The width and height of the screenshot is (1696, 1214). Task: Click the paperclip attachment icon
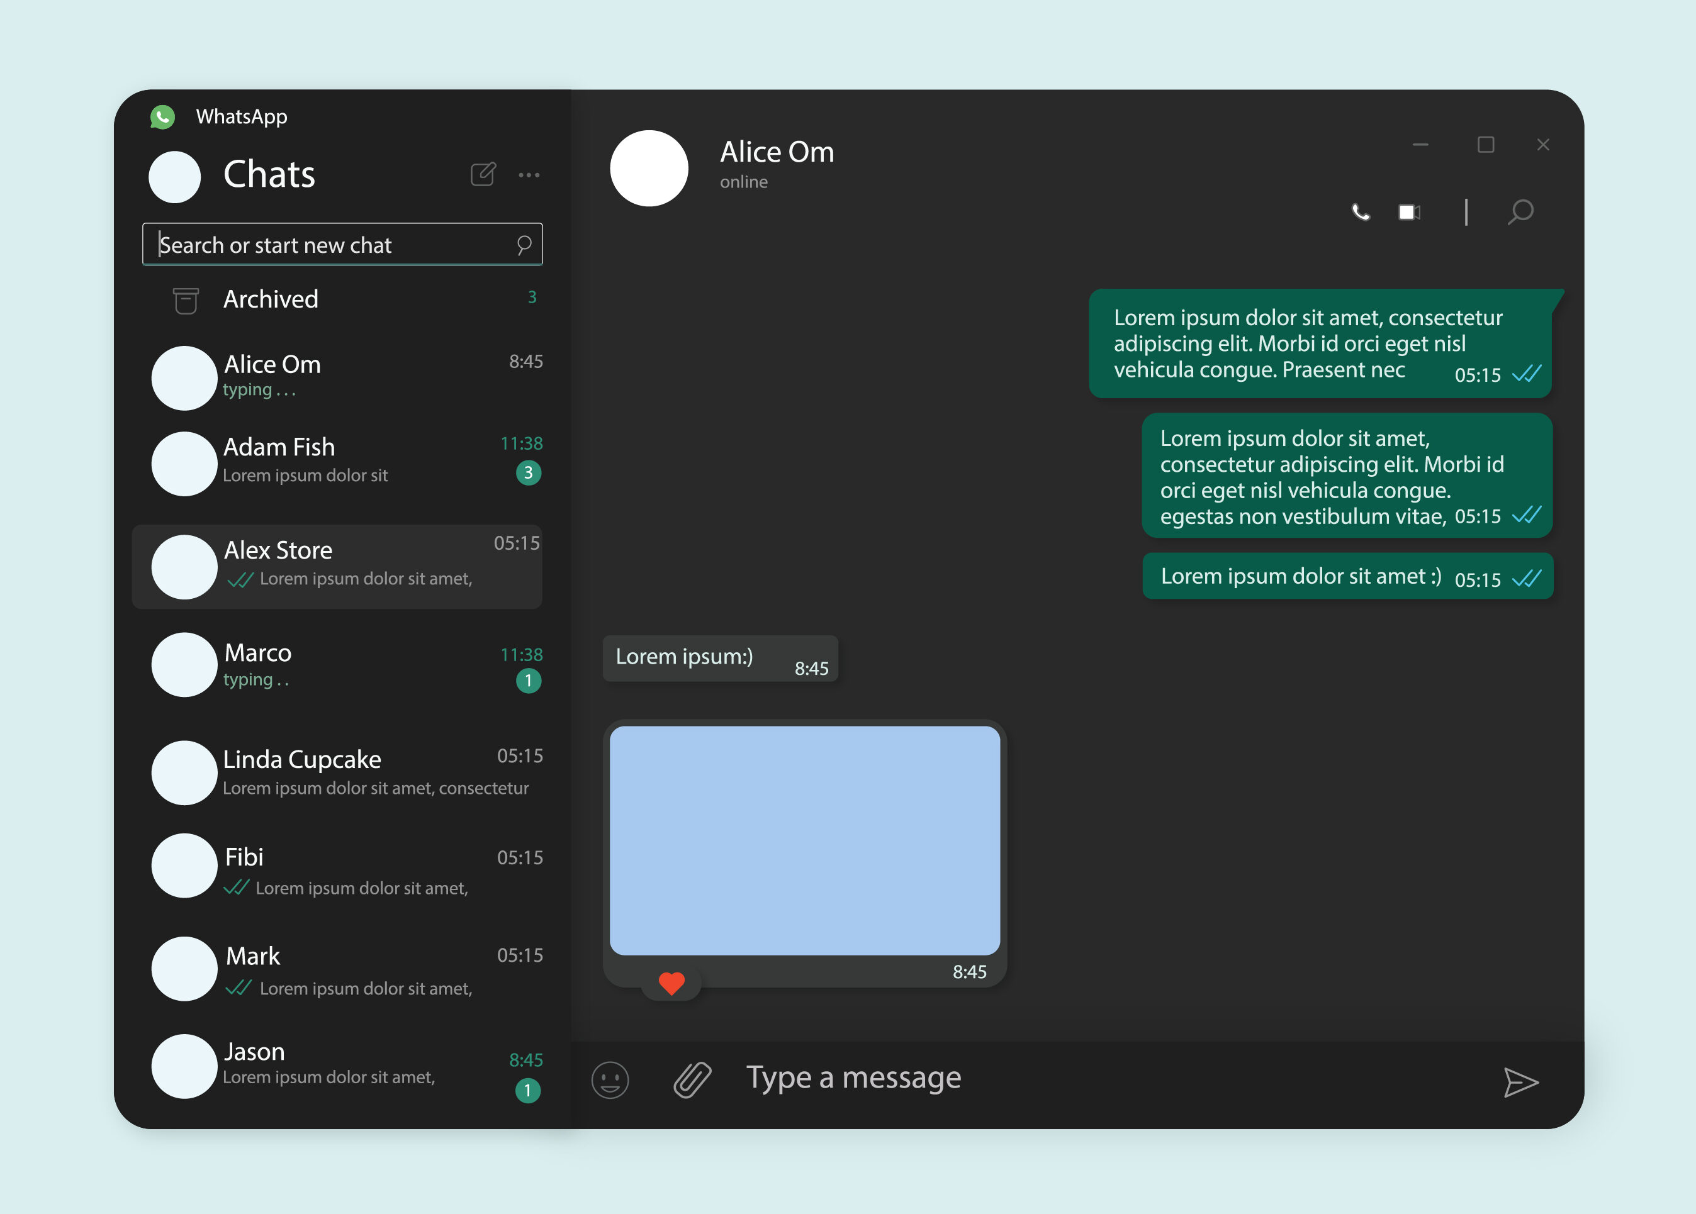pyautogui.click(x=692, y=1079)
